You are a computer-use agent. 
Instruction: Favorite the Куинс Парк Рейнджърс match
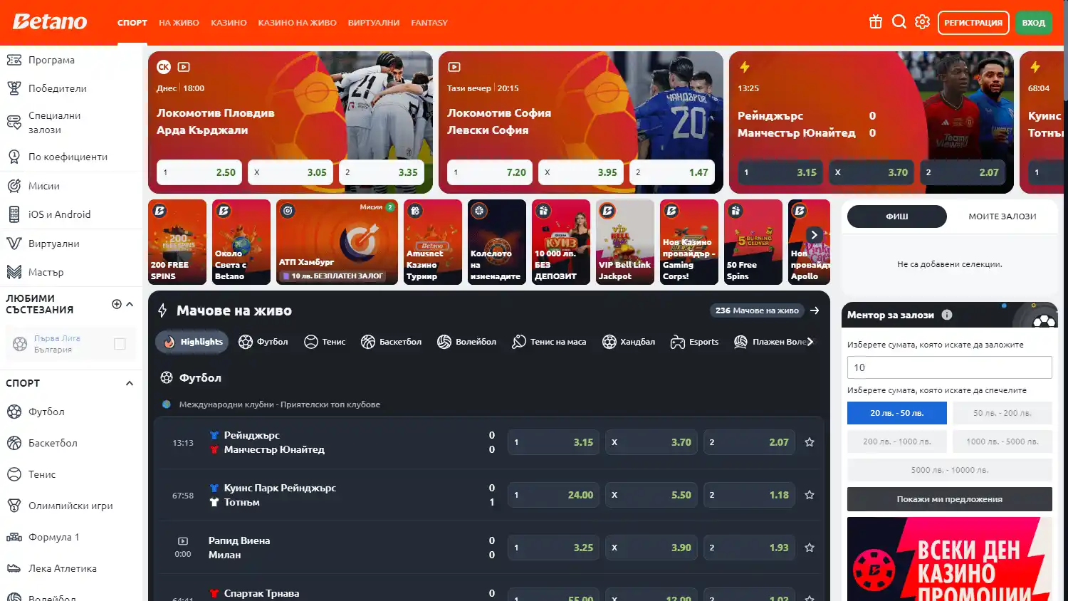click(810, 495)
